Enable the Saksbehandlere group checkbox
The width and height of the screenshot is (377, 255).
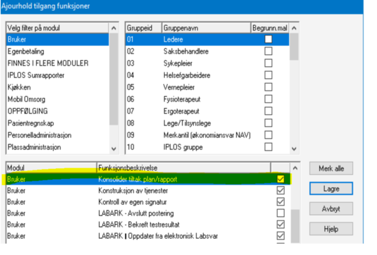269,51
